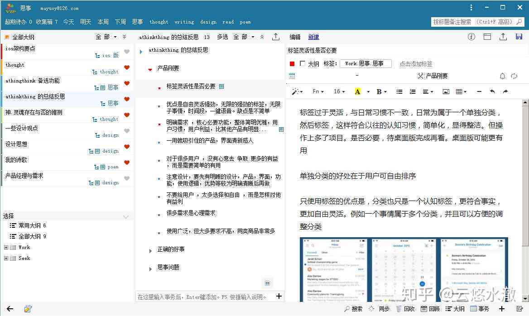529x316 pixels.
Task: Insert an image into the note
Action: pyautogui.click(x=446, y=91)
